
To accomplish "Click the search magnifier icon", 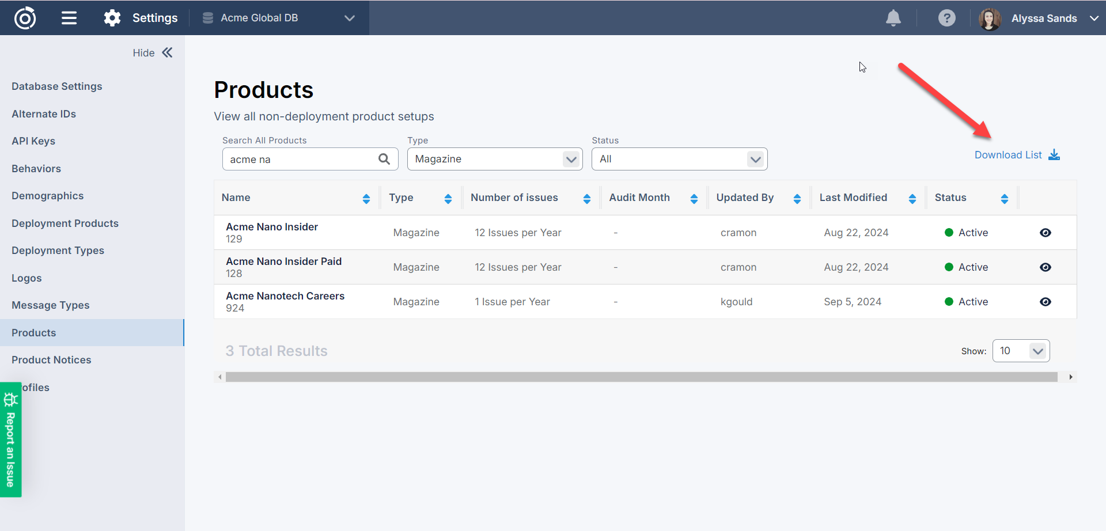I will coord(384,159).
